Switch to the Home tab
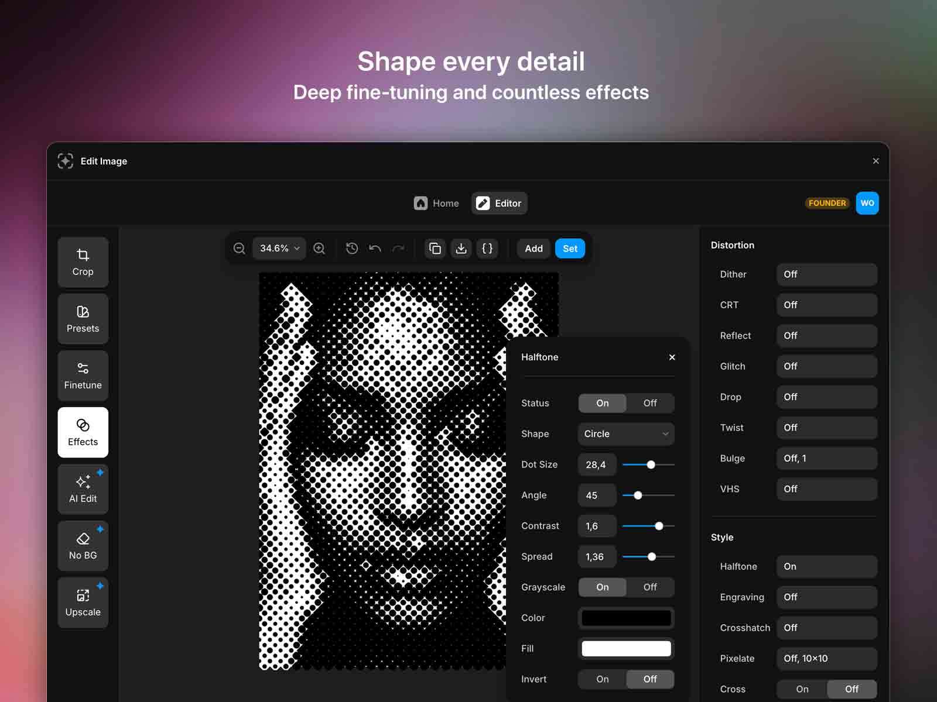 click(x=436, y=203)
